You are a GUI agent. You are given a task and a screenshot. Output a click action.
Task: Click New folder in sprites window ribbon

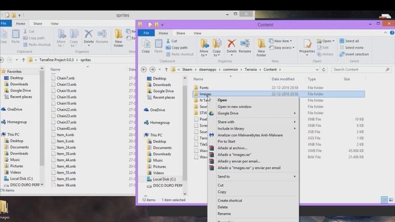point(118,38)
